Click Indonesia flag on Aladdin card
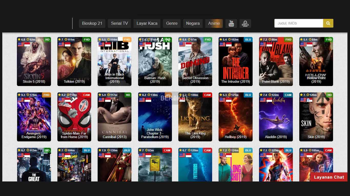The width and height of the screenshot is (350, 196). pyautogui.click(x=269, y=100)
